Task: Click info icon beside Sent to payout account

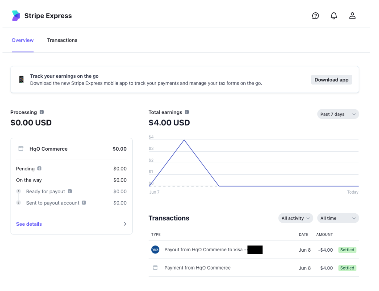Action: (84, 203)
